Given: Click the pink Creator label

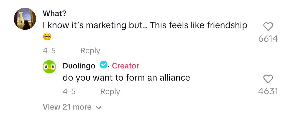Looking at the screenshot, I should click(x=125, y=66).
